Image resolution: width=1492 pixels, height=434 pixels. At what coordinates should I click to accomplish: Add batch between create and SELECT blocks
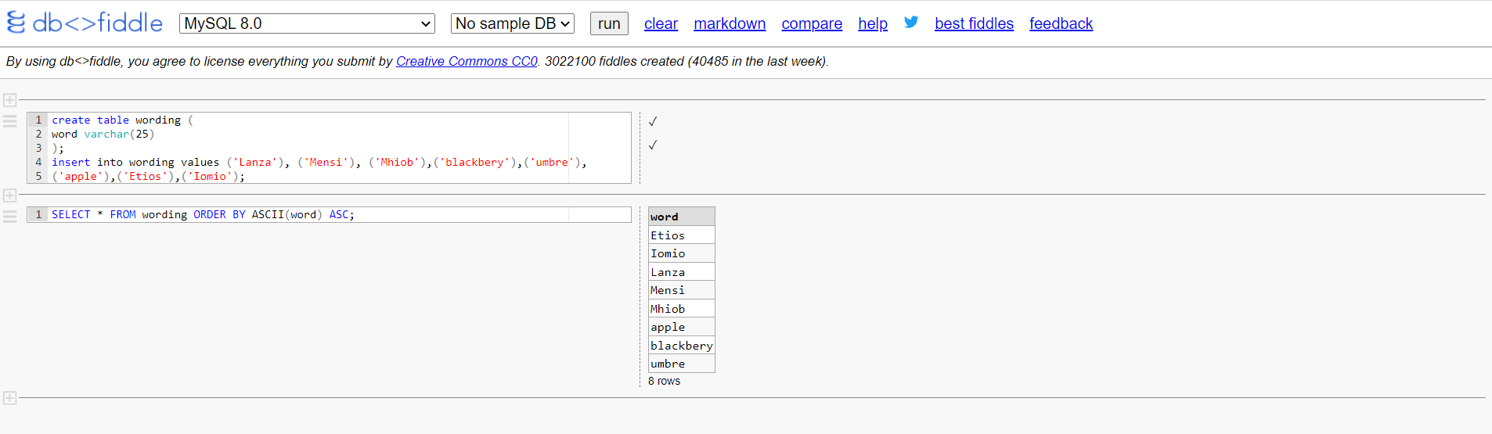[x=9, y=195]
